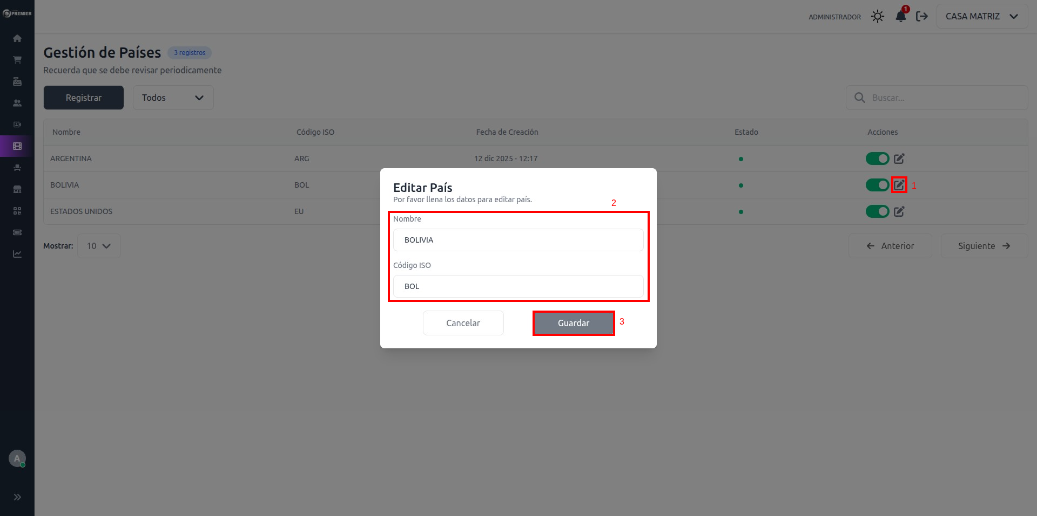This screenshot has height=516, width=1037.
Task: Open the chart statistics sidebar icon
Action: click(x=17, y=254)
